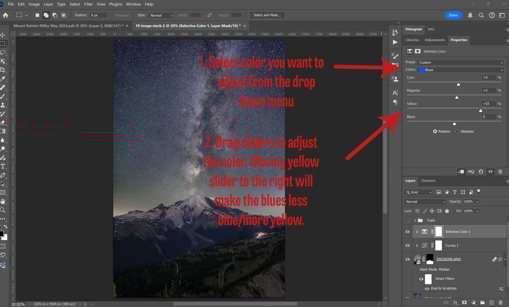Create a new group folder icon
The height and width of the screenshot is (307, 509).
482,302
